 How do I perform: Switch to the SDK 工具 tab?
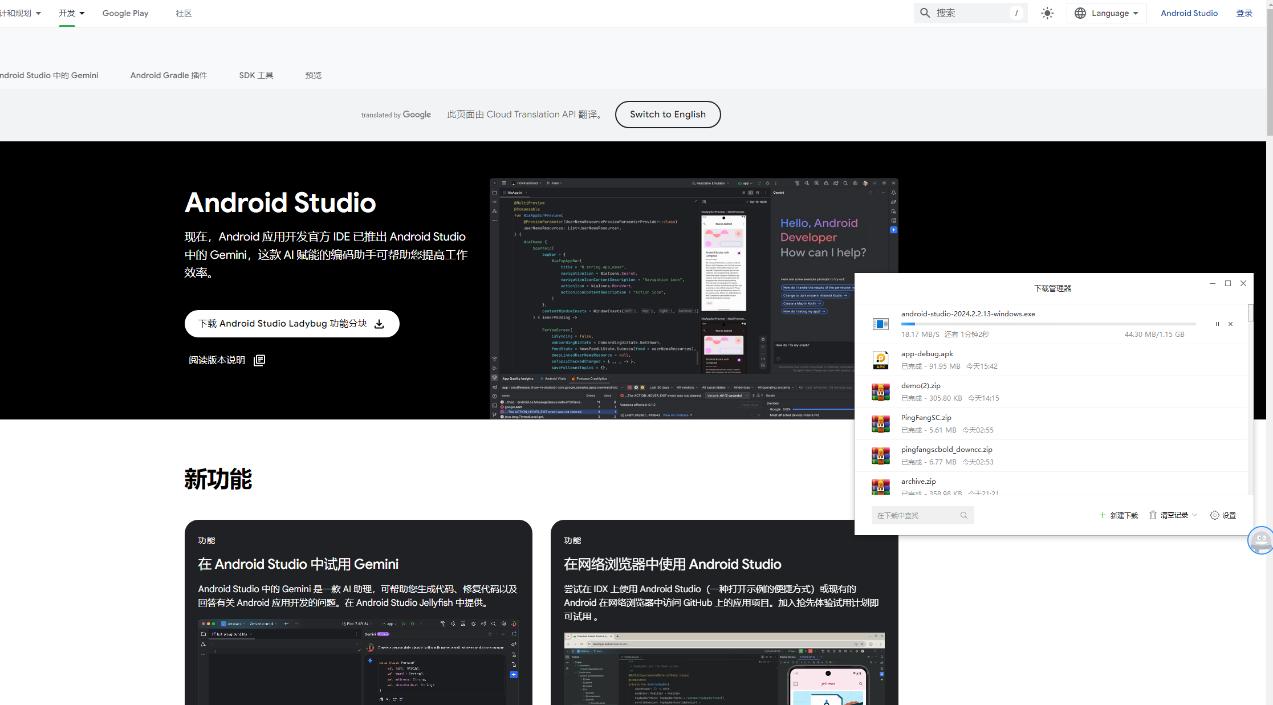tap(256, 75)
